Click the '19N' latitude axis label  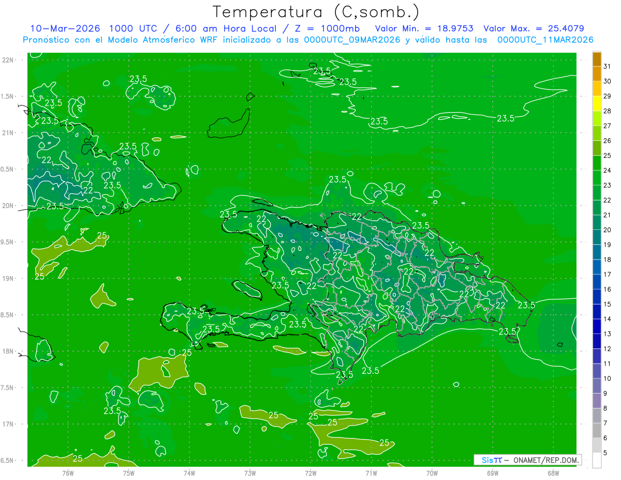[8, 278]
